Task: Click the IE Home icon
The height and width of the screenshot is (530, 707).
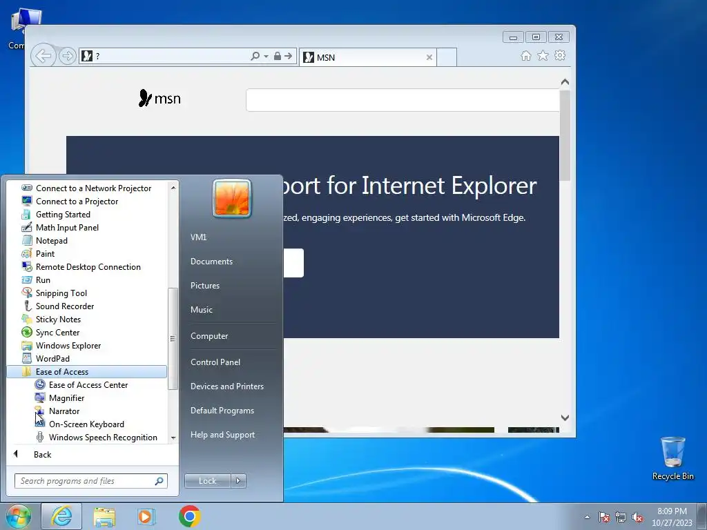Action: click(x=525, y=55)
